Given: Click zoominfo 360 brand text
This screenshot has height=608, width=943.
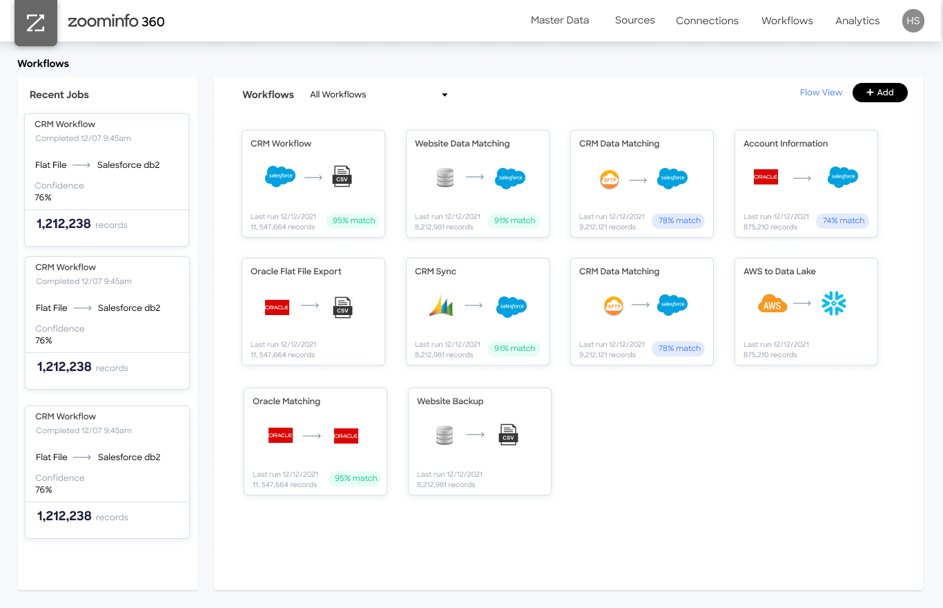Looking at the screenshot, I should pyautogui.click(x=116, y=21).
